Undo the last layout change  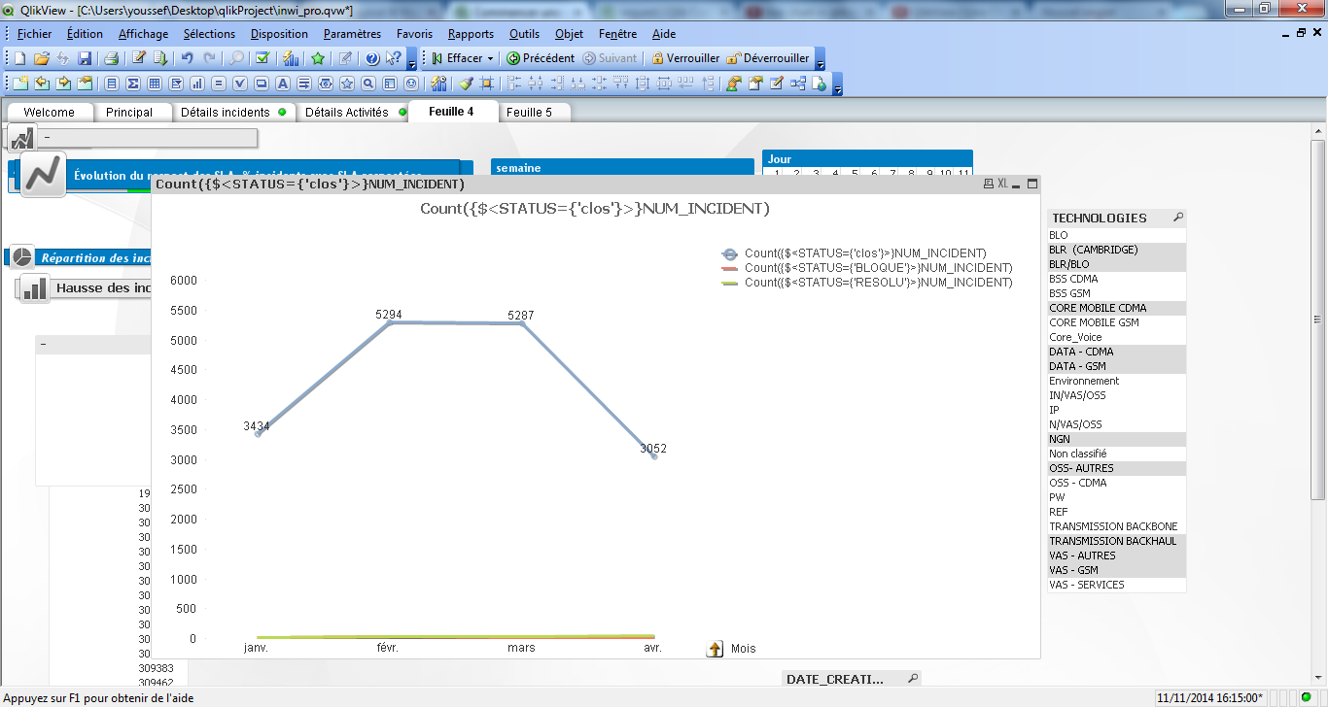click(x=188, y=58)
